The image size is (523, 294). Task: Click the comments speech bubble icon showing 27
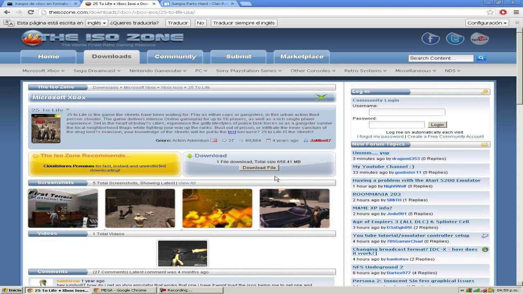click(224, 140)
